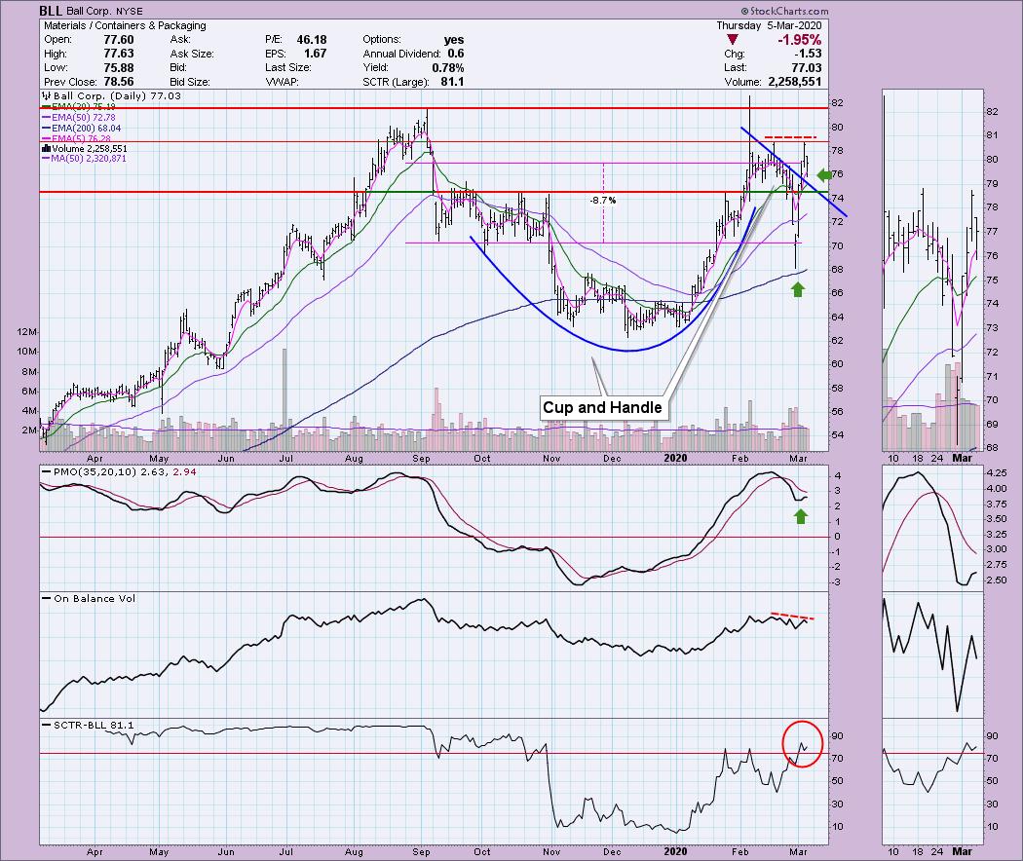Click the 6M label on the volume axis
Screen dimensions: 1023x861
pos(29,391)
